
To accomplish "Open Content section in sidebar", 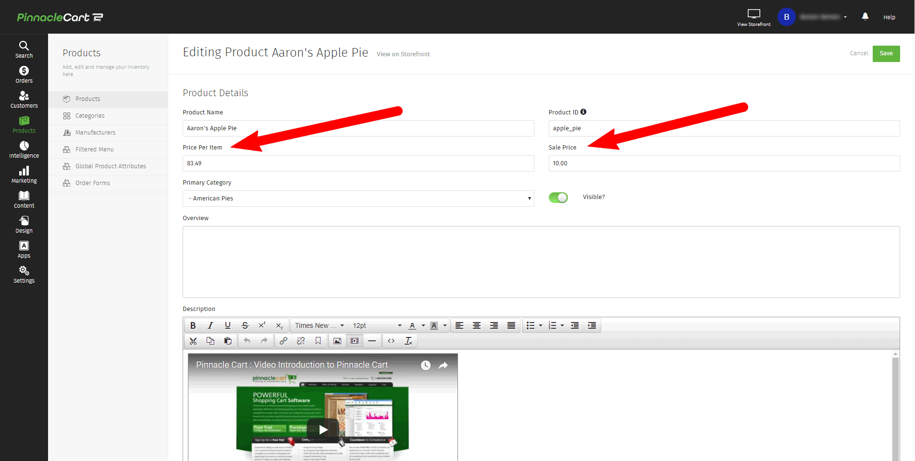I will (x=24, y=199).
